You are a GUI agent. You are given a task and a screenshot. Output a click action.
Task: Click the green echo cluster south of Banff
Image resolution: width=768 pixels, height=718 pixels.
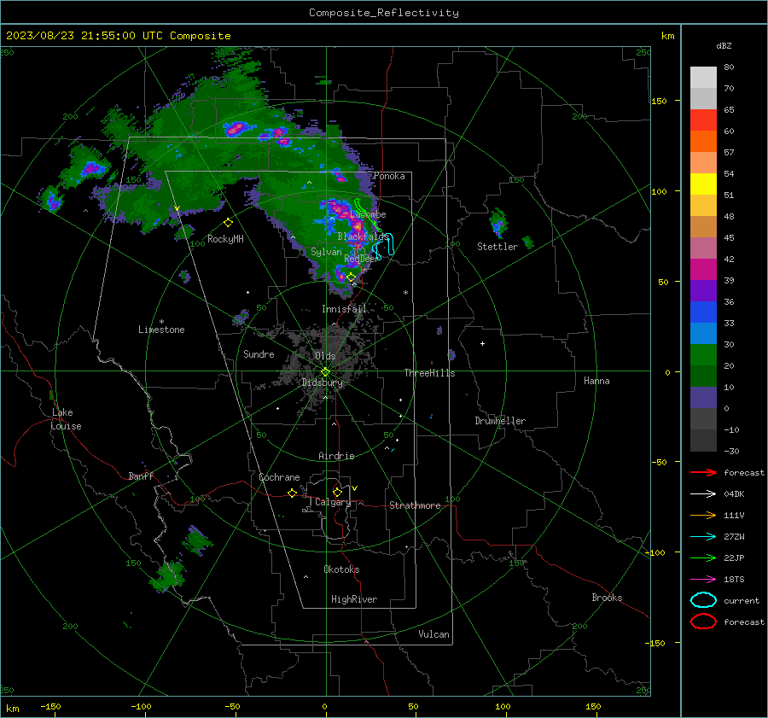point(197,540)
